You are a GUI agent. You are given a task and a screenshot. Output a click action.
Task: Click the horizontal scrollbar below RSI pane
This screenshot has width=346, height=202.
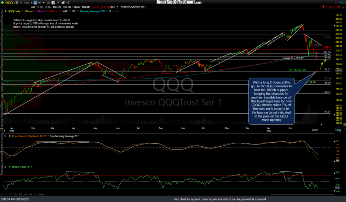pos(302,194)
